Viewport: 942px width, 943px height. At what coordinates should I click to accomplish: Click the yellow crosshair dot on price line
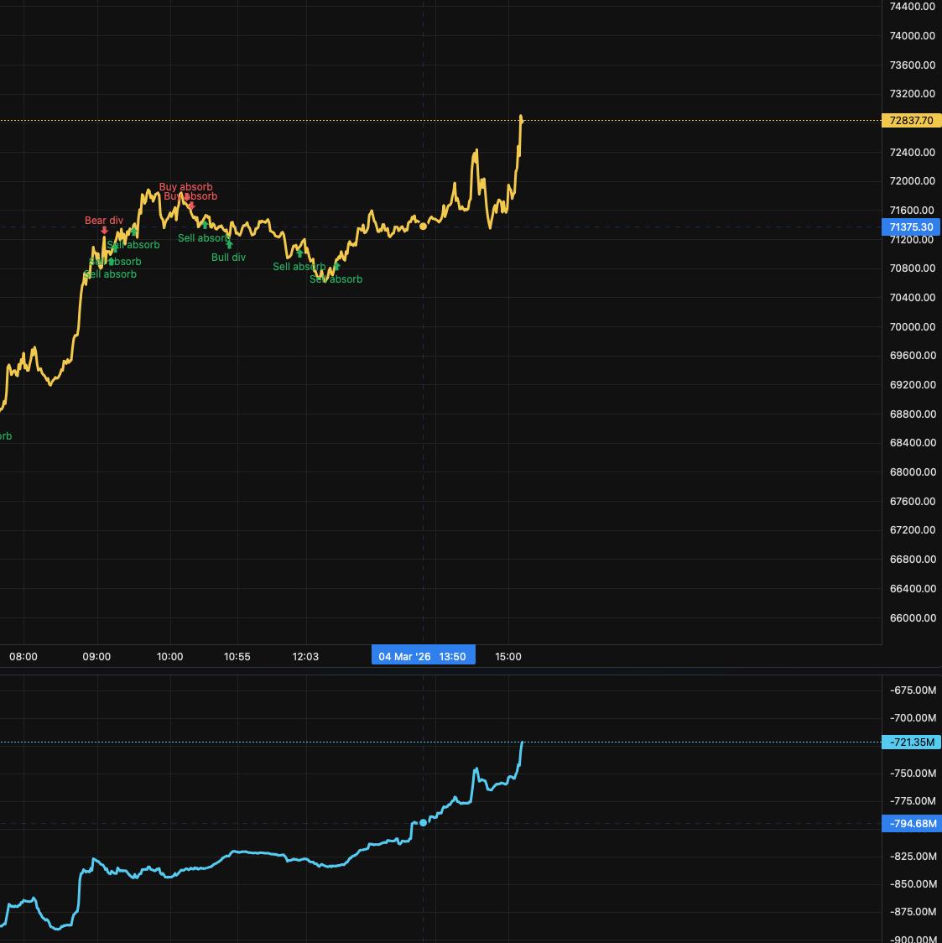coord(423,226)
